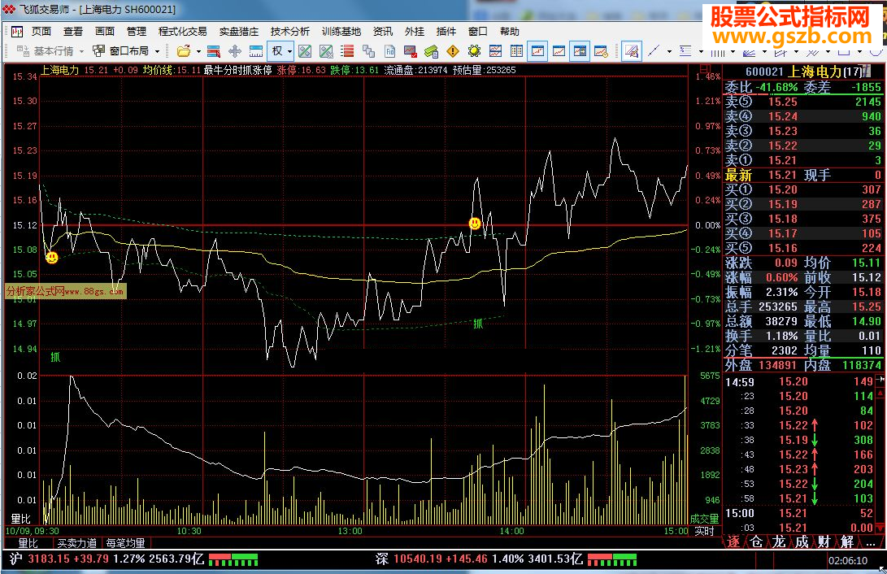Click the overlapping squares toolbar icon
Viewport: 887px width, 574px height.
pos(369,51)
